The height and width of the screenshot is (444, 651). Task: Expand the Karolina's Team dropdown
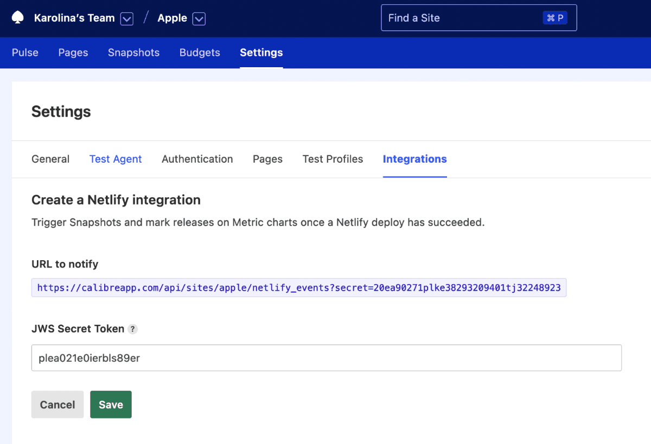coord(126,18)
